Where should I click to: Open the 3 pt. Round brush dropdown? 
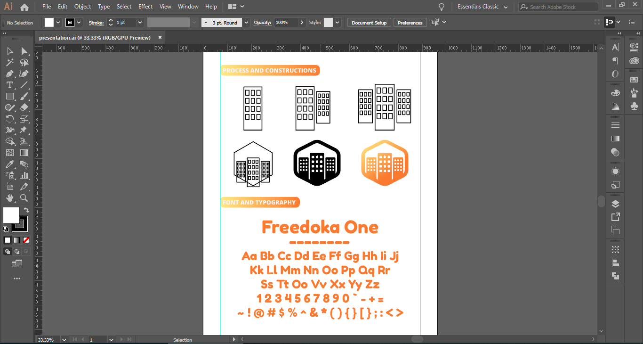[247, 23]
